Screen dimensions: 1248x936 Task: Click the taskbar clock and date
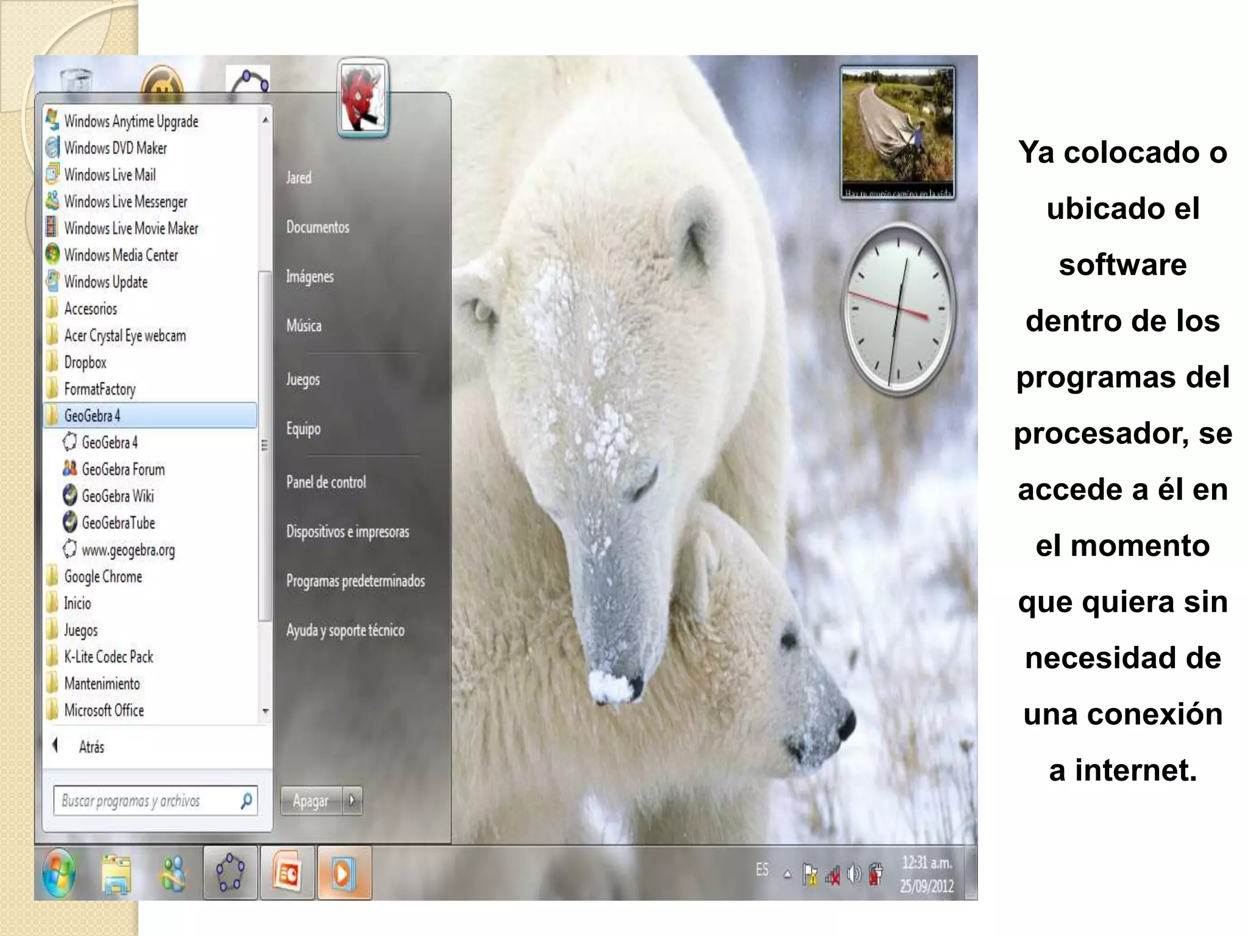[927, 874]
